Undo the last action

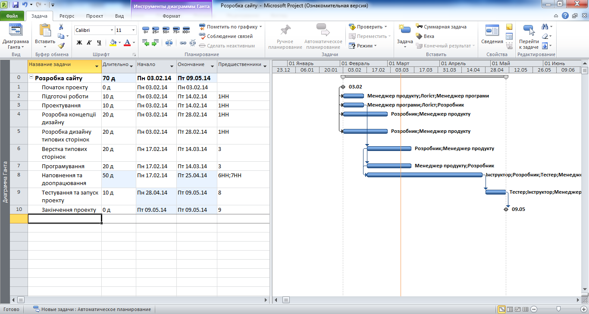25,5
